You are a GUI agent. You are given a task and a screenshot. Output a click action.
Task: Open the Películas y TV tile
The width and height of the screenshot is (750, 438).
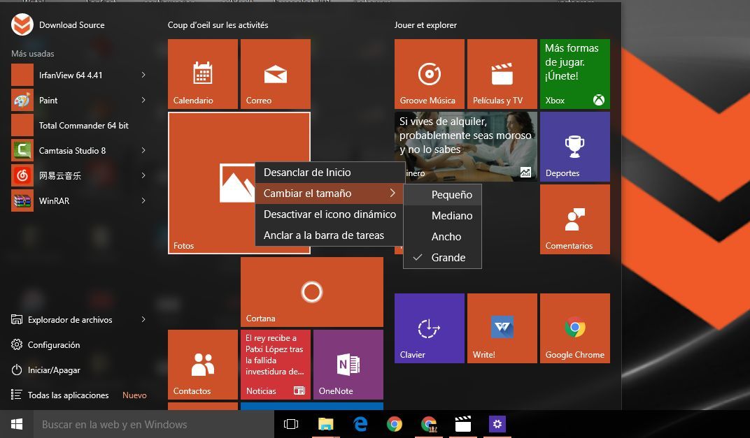[x=502, y=74]
